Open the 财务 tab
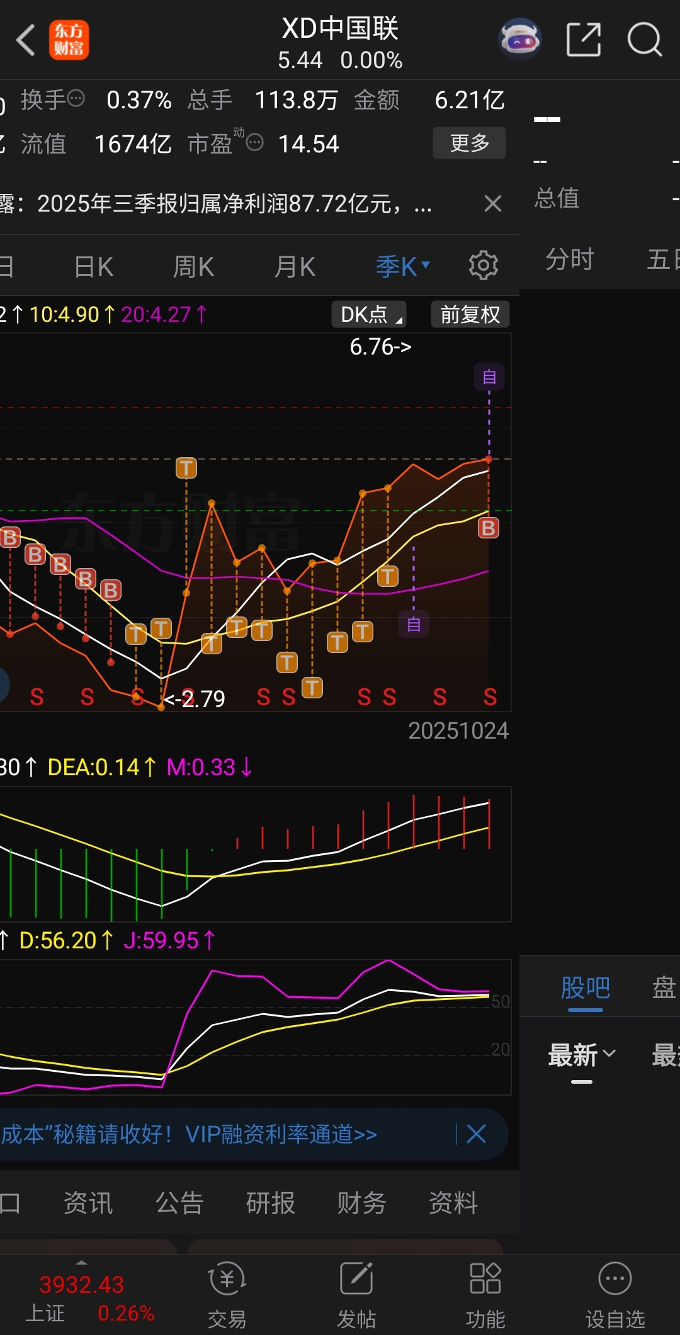The width and height of the screenshot is (680, 1335). coord(361,1203)
